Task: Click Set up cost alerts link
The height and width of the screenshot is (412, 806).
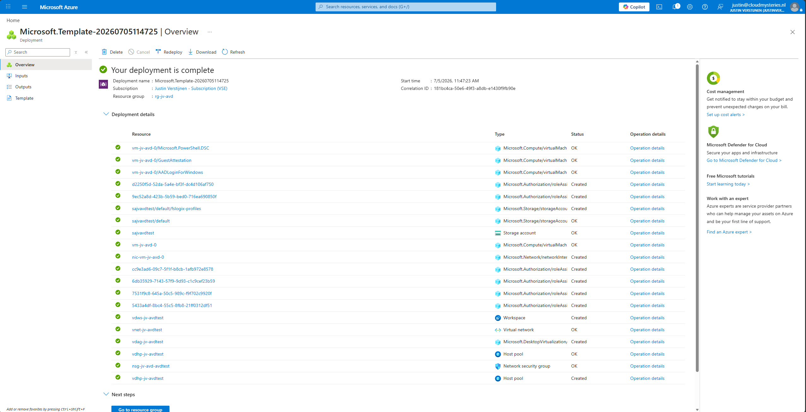Action: 726,115
